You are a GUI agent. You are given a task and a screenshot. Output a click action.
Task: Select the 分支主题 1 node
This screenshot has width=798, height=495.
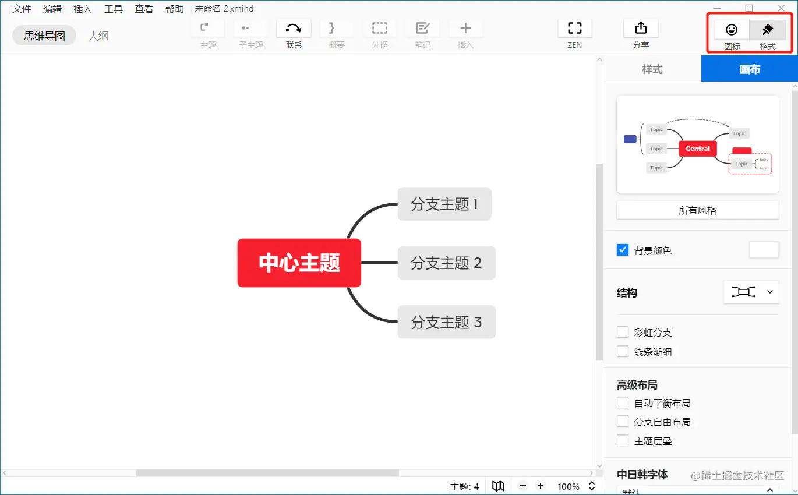444,204
